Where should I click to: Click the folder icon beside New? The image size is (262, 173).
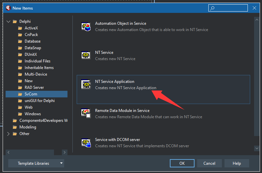click(20, 81)
